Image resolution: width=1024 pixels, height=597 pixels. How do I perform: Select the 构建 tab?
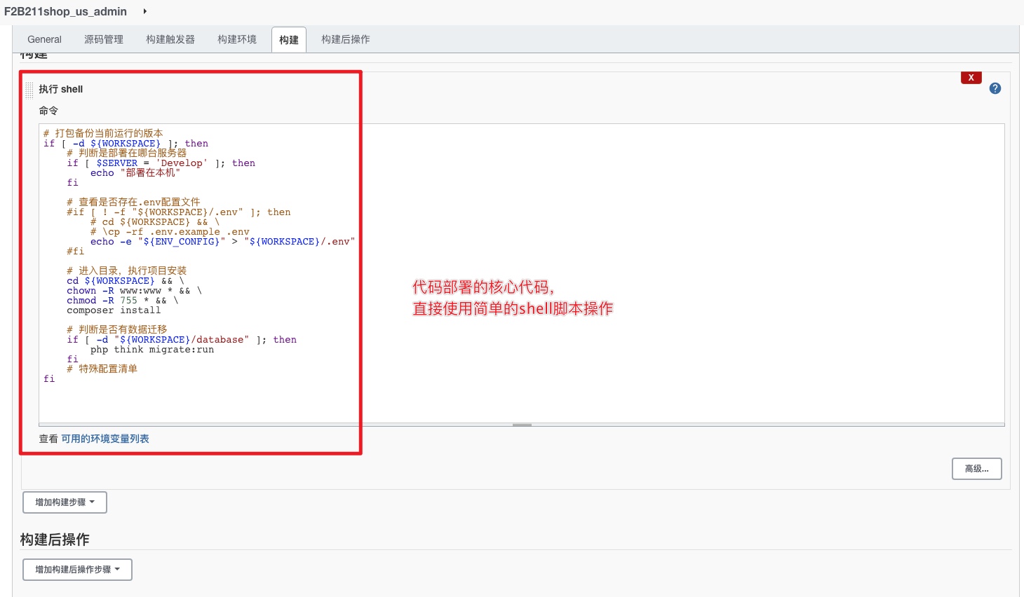coord(289,40)
